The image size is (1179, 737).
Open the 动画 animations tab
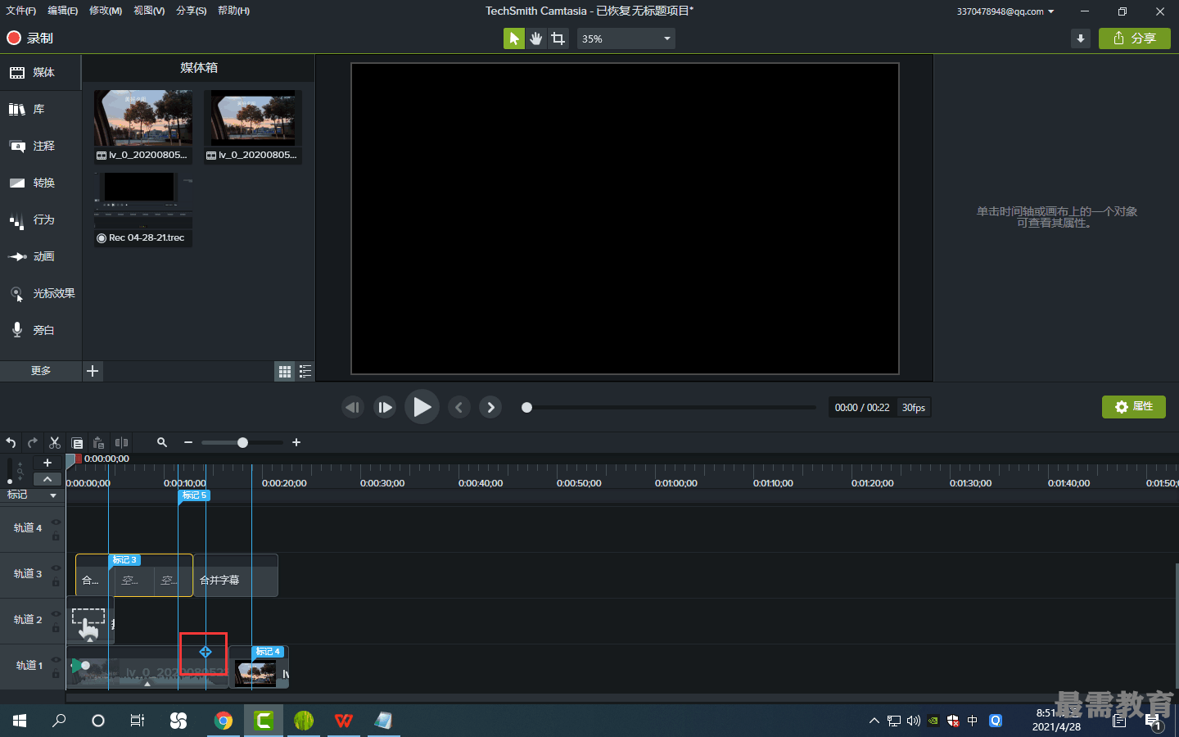click(x=40, y=256)
